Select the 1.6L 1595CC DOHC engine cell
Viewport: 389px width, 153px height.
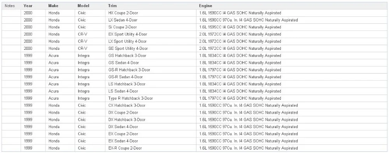[292, 27]
